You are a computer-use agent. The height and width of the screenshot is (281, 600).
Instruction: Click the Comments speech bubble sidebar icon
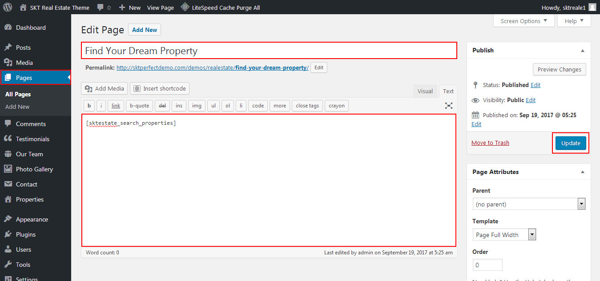pos(8,124)
